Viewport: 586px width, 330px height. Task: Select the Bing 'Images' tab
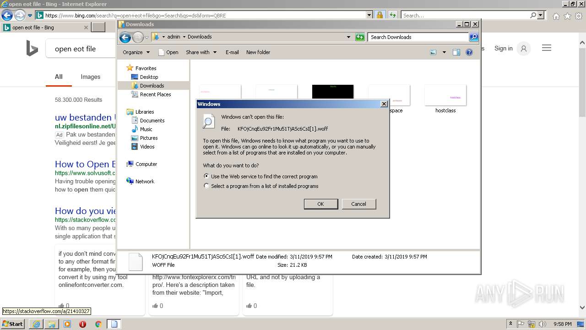point(90,77)
